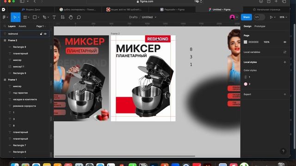Expand Move tool options dropdown
The height and width of the screenshot is (166, 296).
coord(18,18)
